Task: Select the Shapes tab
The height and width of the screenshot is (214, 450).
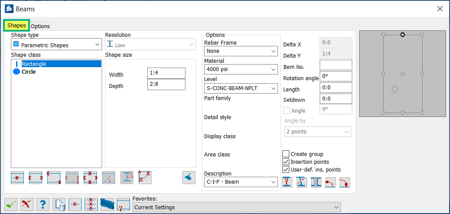Action: click(x=17, y=26)
